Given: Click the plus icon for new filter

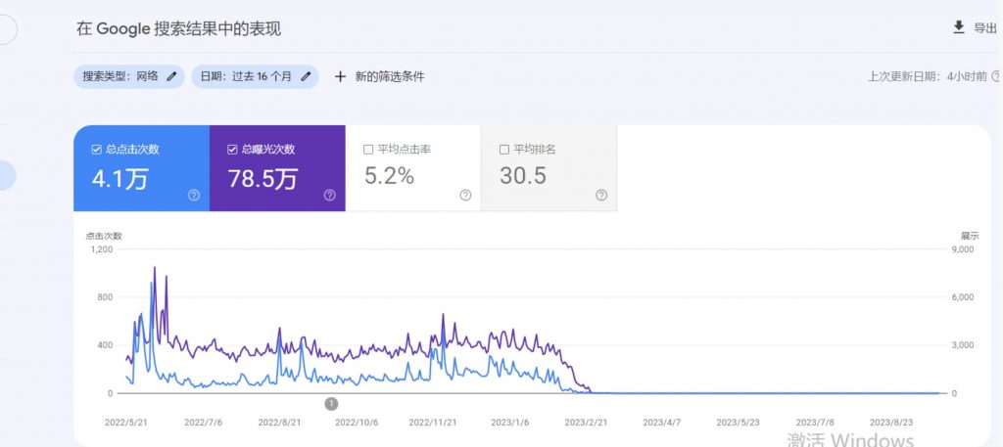Looking at the screenshot, I should [x=340, y=76].
